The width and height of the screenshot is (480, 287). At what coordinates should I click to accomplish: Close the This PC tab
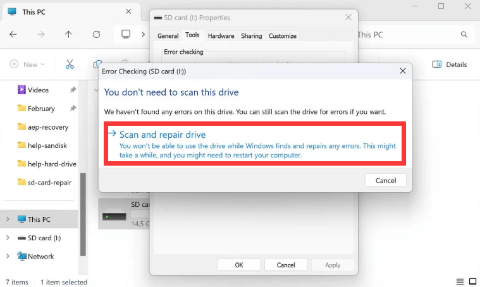[x=128, y=11]
